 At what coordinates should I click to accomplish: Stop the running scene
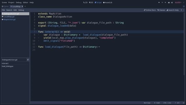point(165,3)
